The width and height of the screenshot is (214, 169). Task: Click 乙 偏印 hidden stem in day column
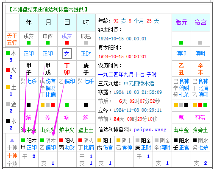coord(67,81)
